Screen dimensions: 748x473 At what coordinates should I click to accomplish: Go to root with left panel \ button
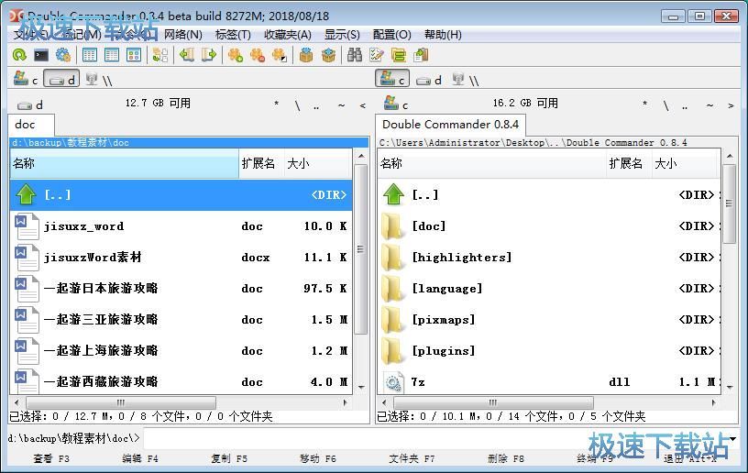click(297, 105)
